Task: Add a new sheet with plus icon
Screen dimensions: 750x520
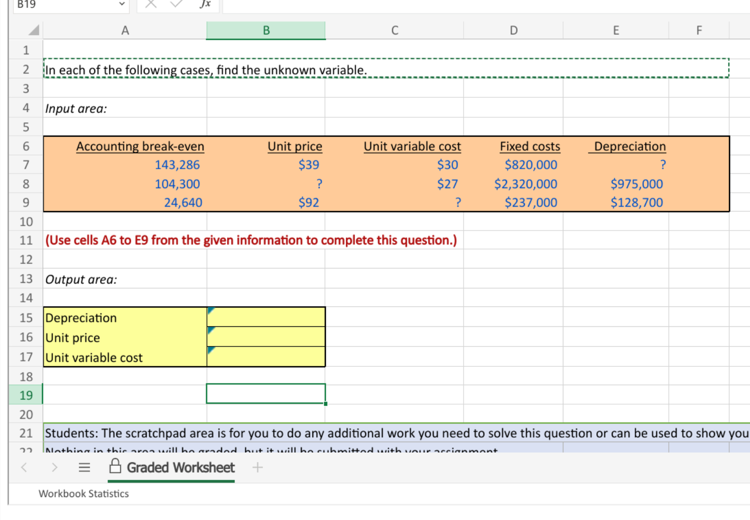Action: pos(257,468)
